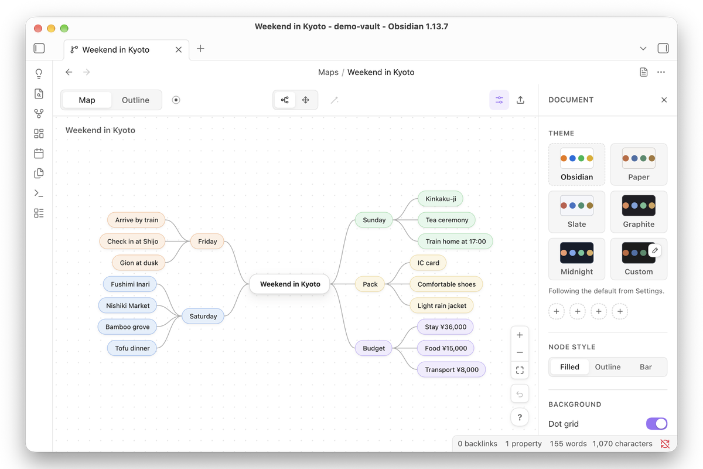
Task: Choose the Paper theme
Action: click(639, 164)
